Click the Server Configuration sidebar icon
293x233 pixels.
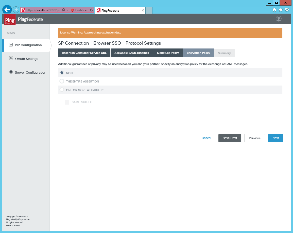[x=11, y=72]
